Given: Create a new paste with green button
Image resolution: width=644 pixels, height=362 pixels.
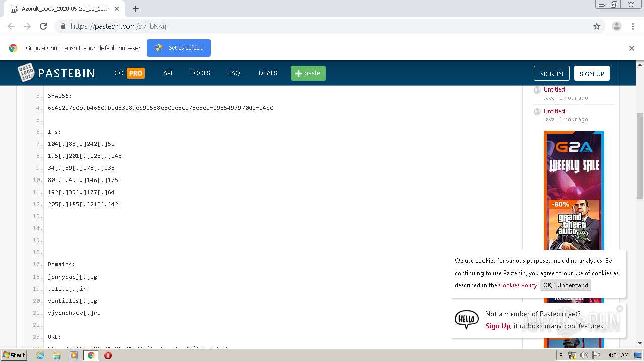Looking at the screenshot, I should point(308,73).
